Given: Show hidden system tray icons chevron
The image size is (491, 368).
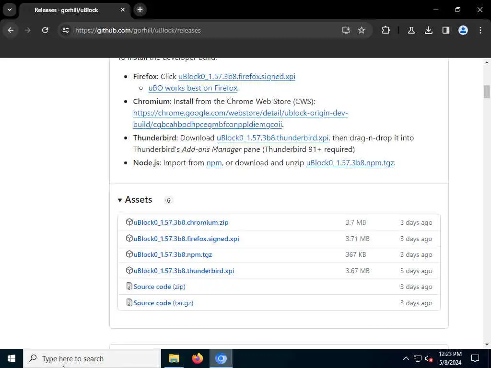Looking at the screenshot, I should coord(406,358).
